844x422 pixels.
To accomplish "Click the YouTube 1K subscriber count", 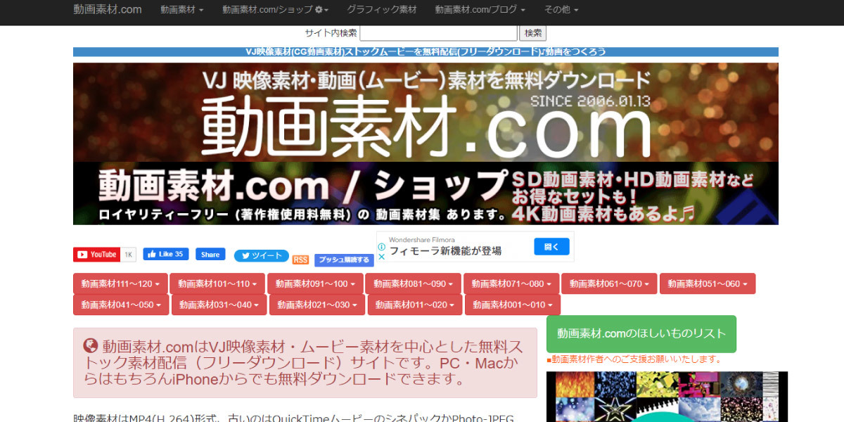I will pos(129,255).
